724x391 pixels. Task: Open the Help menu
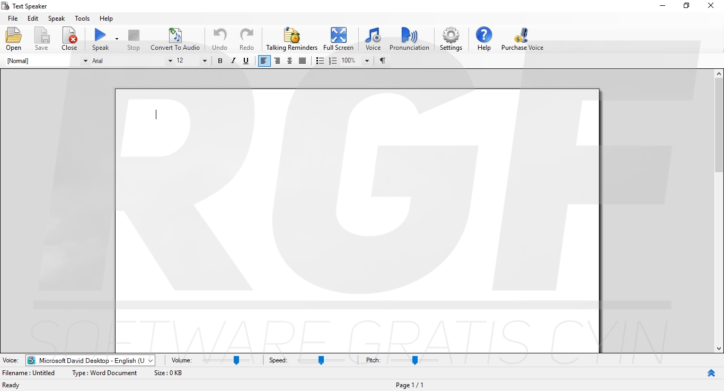(x=106, y=19)
